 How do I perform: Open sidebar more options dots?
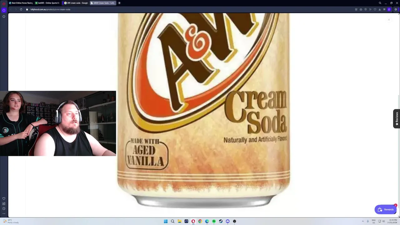[4, 213]
